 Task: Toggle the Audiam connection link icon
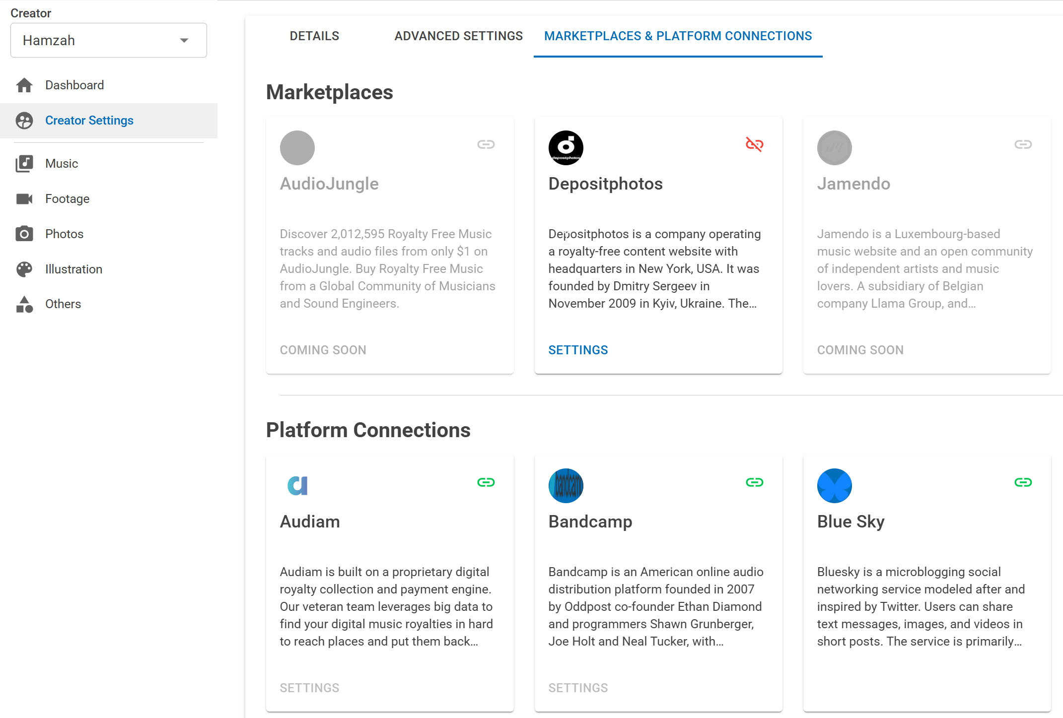(486, 482)
